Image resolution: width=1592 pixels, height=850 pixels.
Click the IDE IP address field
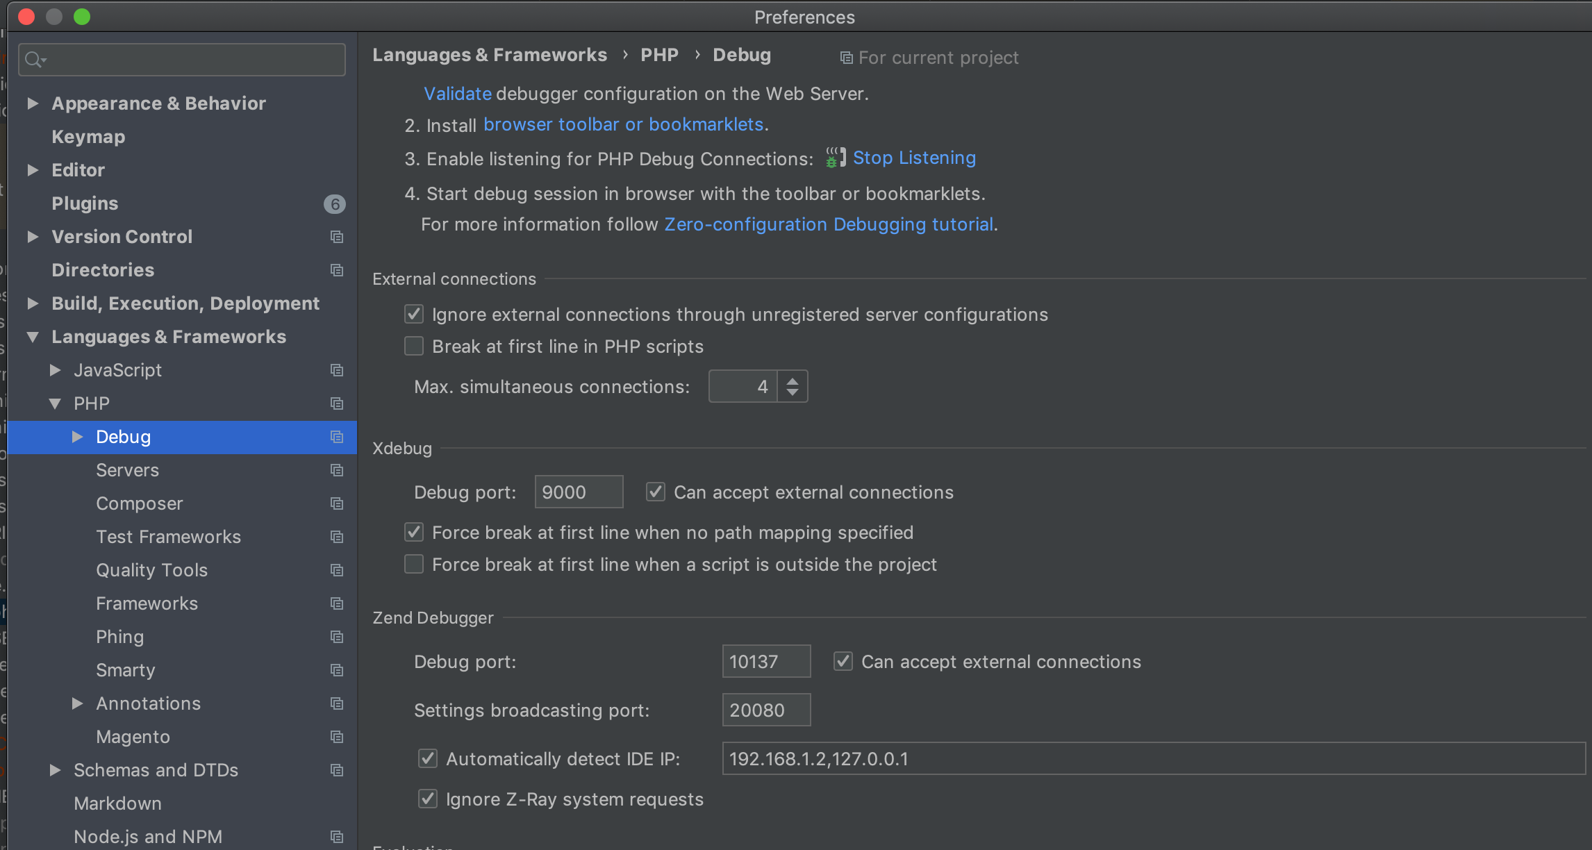pos(1154,758)
